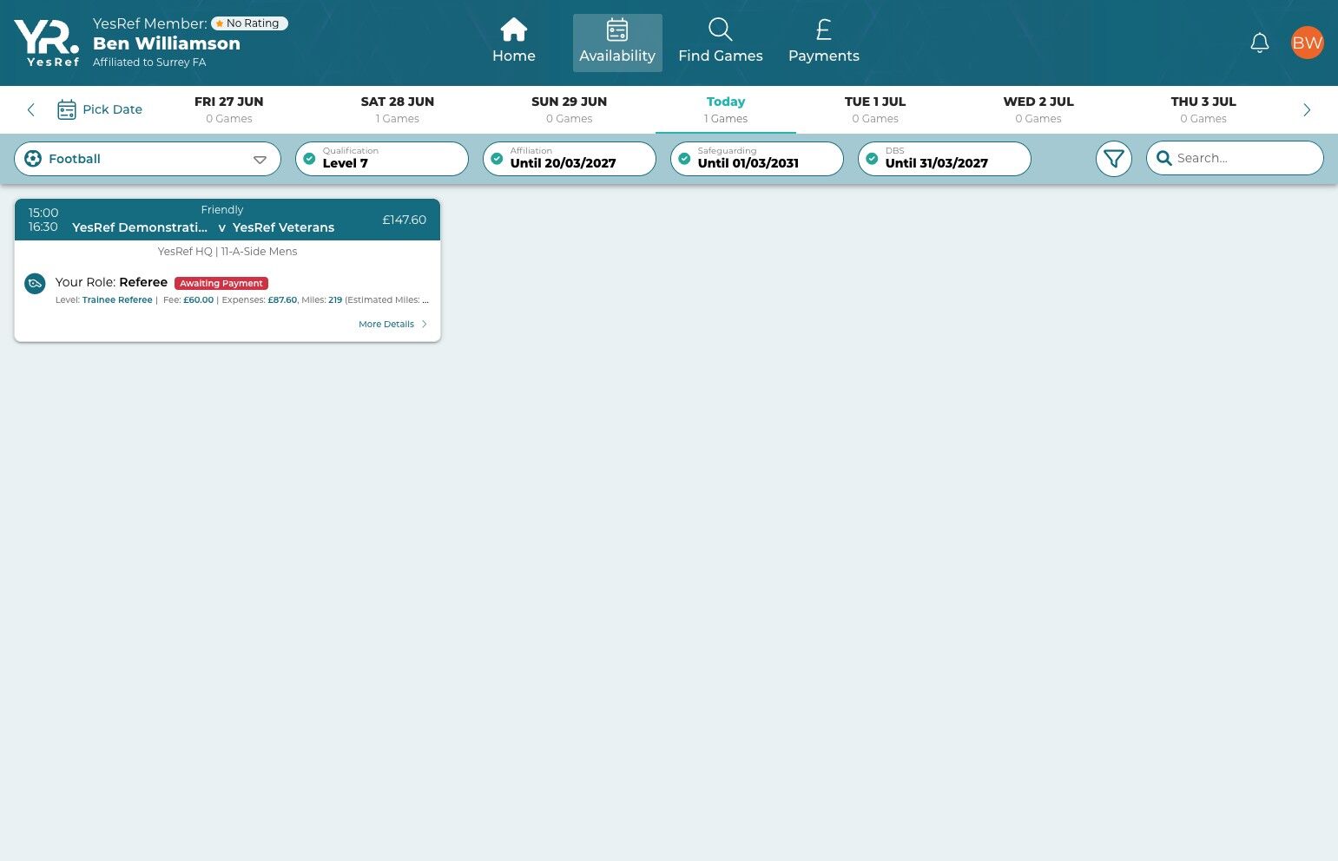Click the Affiliation Until 20/03/2027 pill
1338x861 pixels.
(x=570, y=159)
